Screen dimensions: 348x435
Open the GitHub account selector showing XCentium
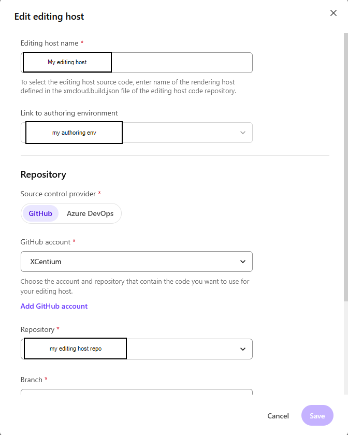coord(136,262)
